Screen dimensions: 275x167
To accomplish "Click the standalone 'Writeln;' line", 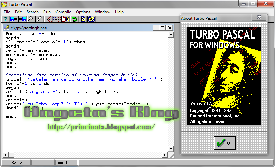I will (x=16, y=100).
